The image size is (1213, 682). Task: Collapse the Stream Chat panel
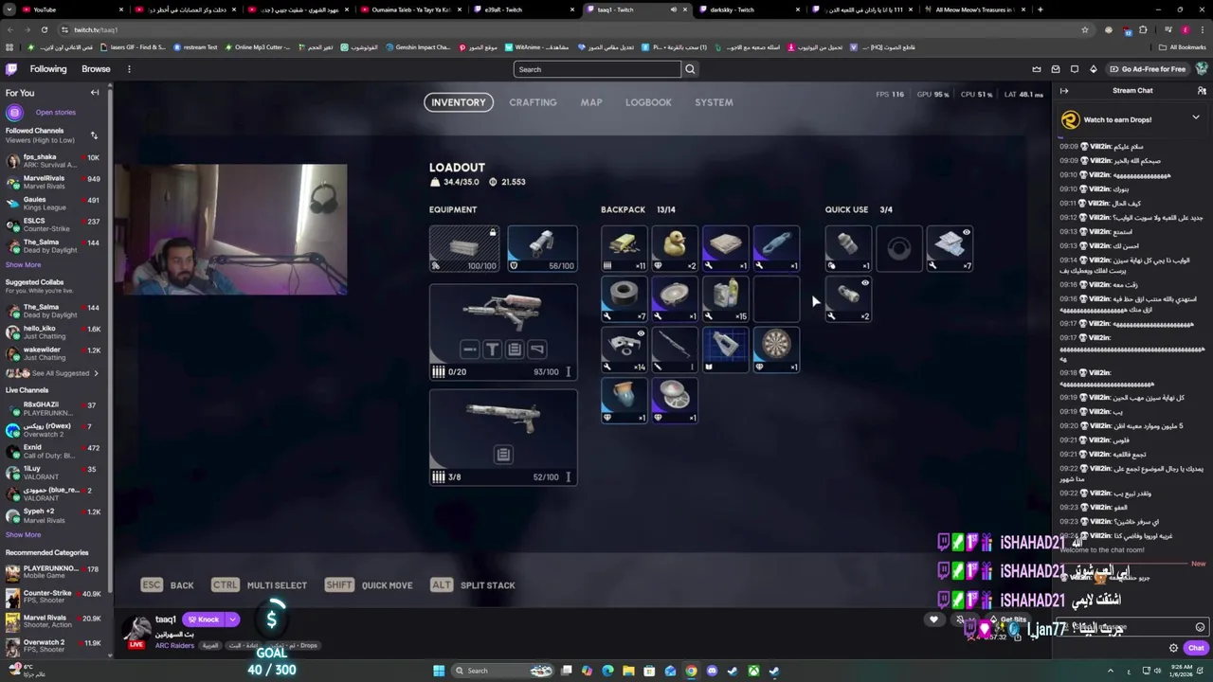click(1064, 91)
